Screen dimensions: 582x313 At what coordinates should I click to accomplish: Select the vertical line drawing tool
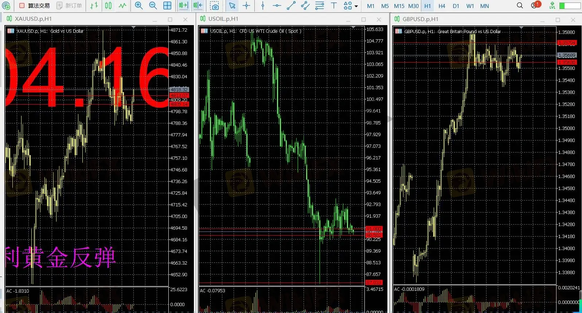coord(263,5)
